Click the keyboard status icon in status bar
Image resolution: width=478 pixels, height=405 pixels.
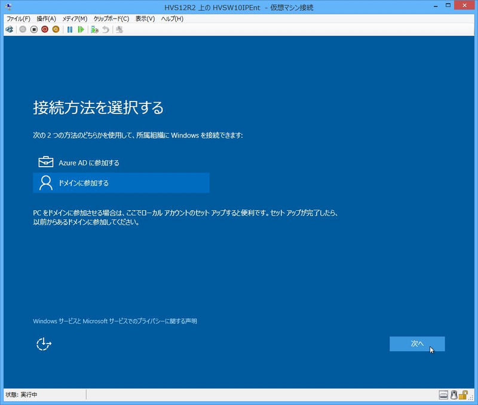pyautogui.click(x=443, y=395)
